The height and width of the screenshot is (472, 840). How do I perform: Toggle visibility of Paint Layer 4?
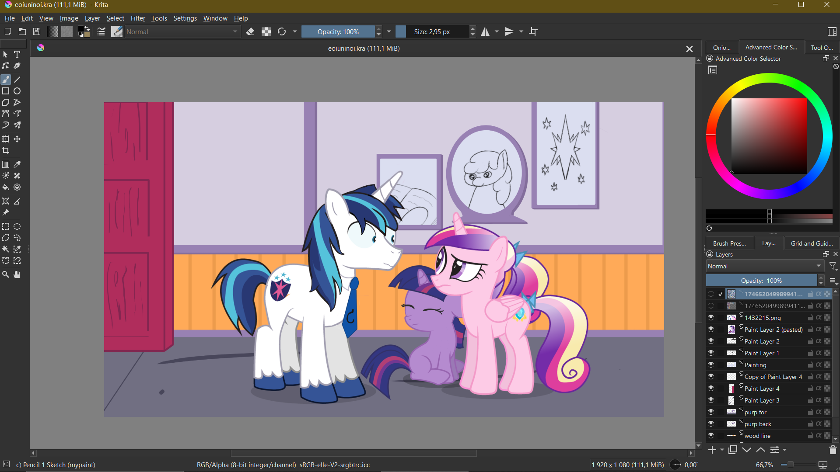pyautogui.click(x=711, y=388)
